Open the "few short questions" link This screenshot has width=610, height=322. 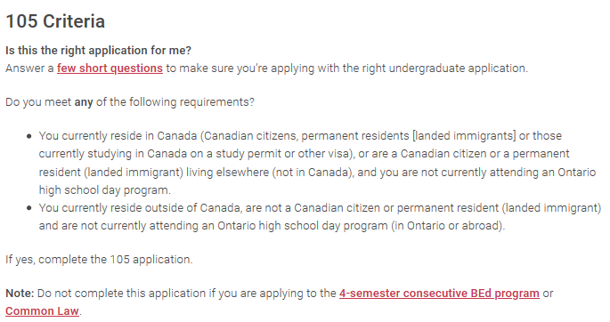(110, 68)
